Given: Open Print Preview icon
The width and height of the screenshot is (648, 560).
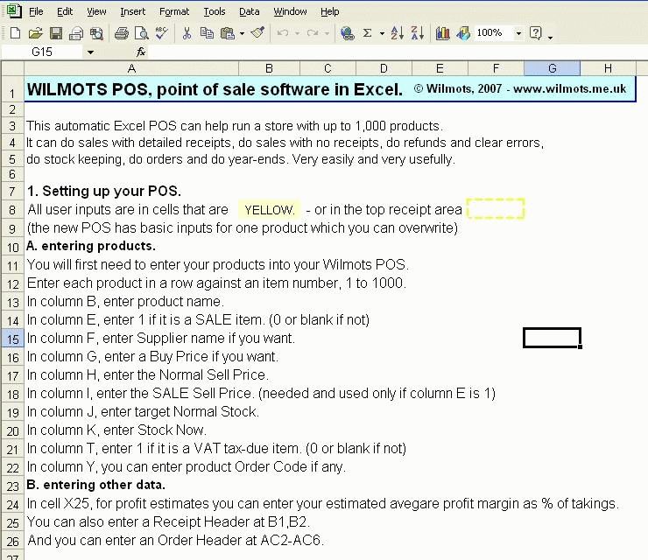Looking at the screenshot, I should pos(141,33).
